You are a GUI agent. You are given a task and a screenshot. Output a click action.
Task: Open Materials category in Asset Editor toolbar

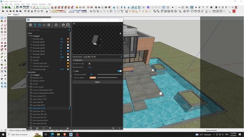point(30,25)
